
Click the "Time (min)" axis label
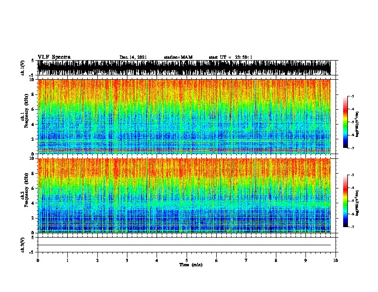coord(191,265)
